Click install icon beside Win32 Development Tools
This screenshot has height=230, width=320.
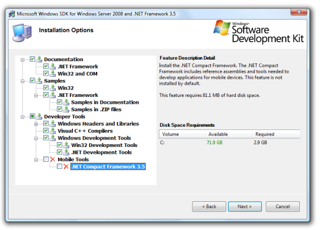66,145
